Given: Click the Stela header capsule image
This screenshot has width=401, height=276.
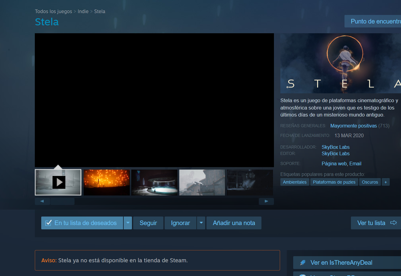Looking at the screenshot, I should pos(341,63).
